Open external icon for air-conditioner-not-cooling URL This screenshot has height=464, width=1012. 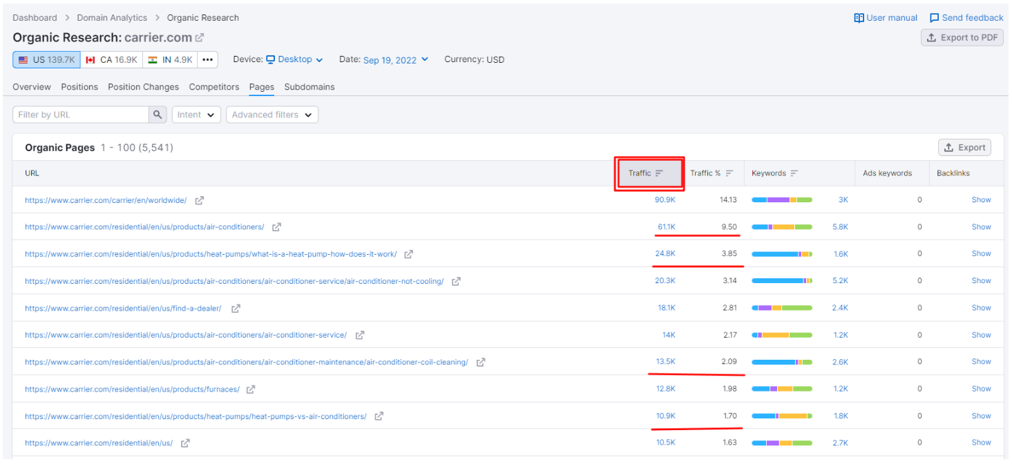pos(456,281)
